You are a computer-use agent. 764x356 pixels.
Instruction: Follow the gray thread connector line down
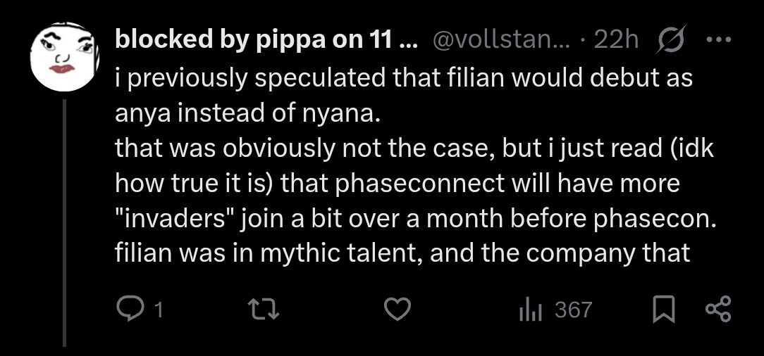tap(64, 223)
